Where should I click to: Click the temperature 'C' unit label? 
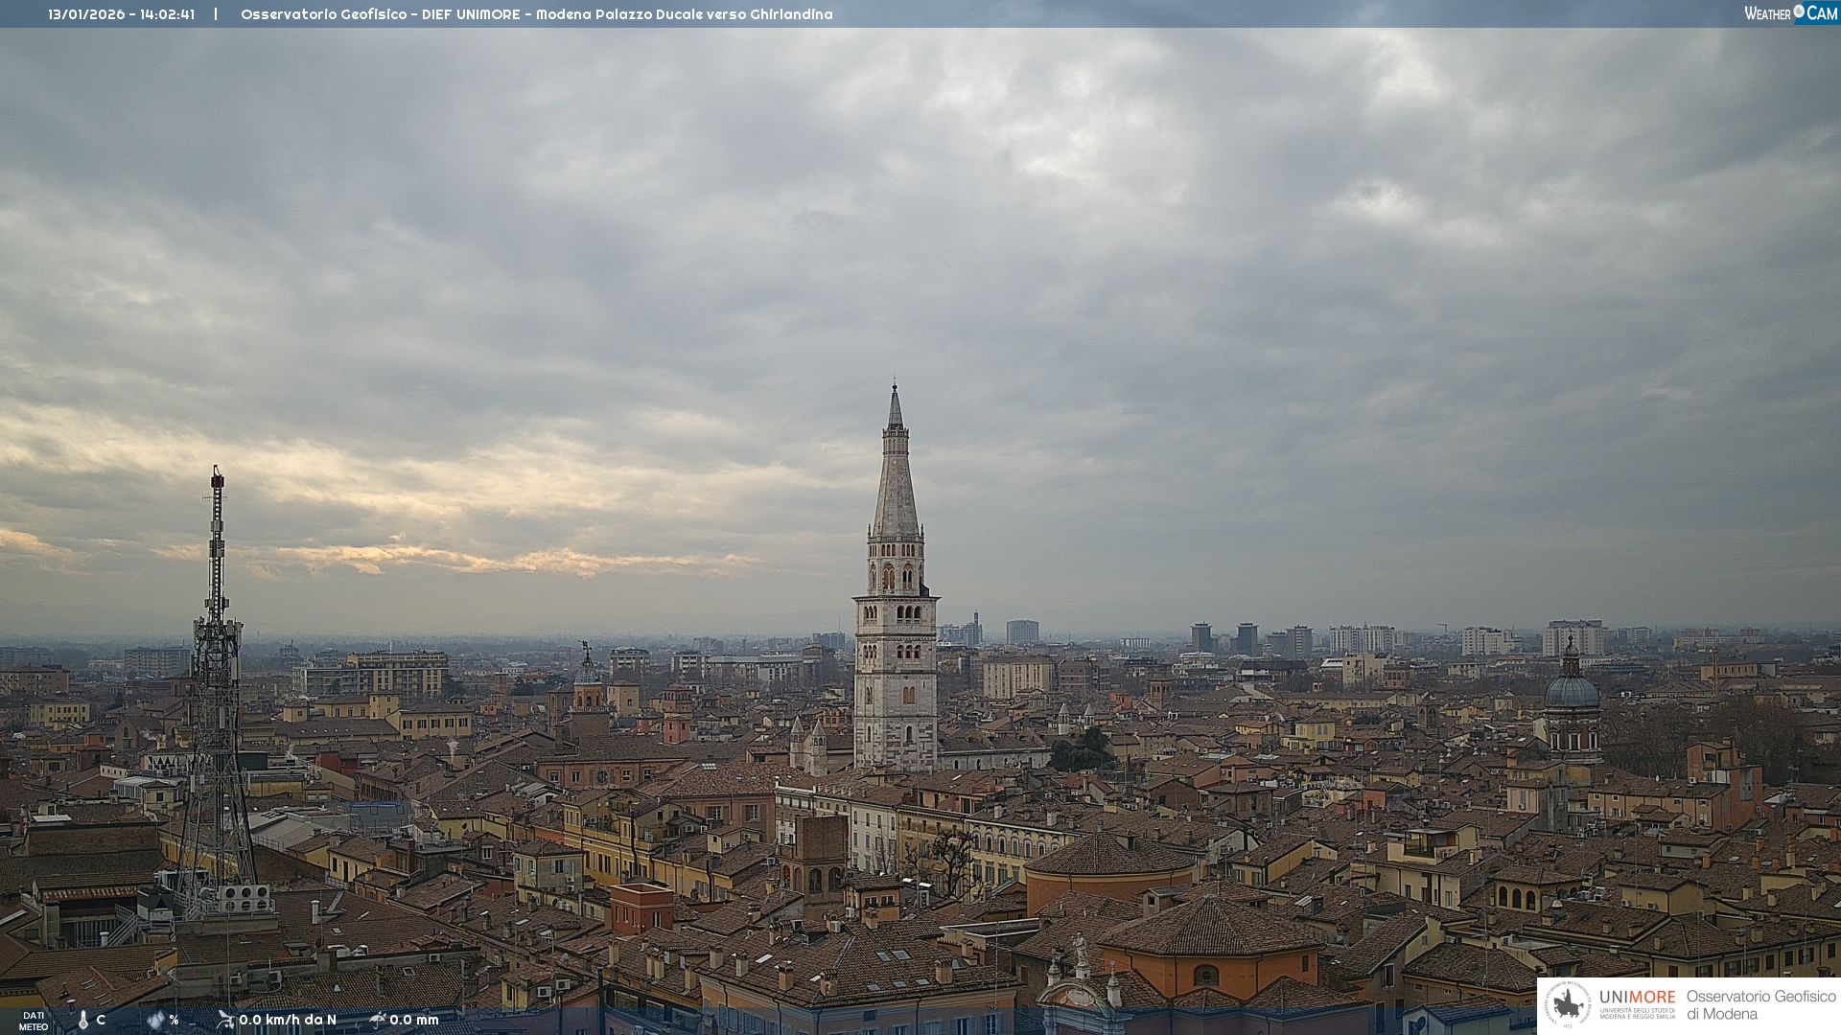pos(101,1020)
